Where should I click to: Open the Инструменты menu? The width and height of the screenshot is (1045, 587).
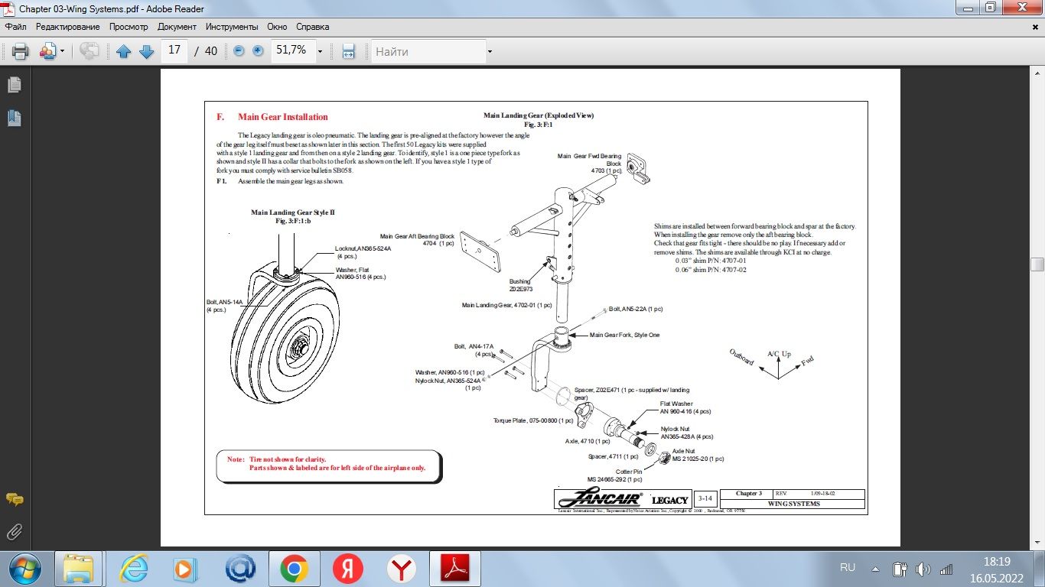coord(233,26)
